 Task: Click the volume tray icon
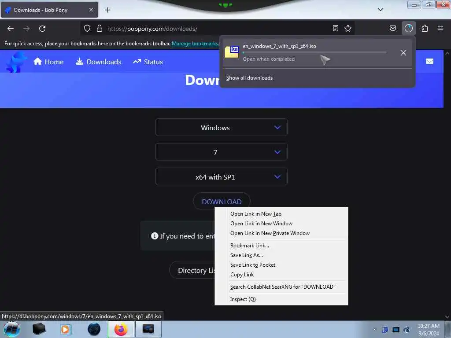[x=407, y=330]
